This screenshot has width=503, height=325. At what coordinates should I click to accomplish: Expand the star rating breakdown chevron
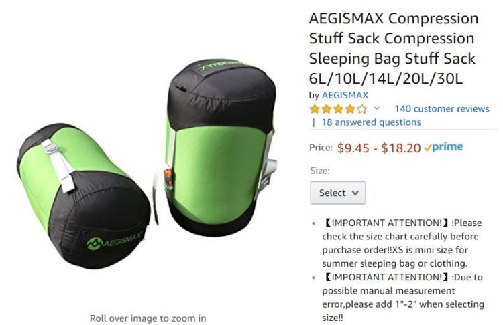coord(377,108)
